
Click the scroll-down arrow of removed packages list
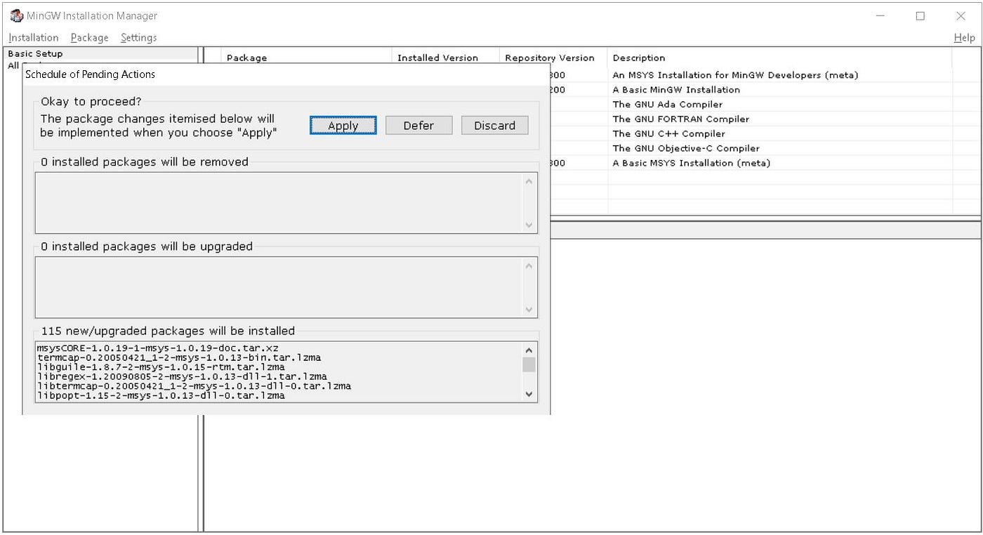(529, 225)
